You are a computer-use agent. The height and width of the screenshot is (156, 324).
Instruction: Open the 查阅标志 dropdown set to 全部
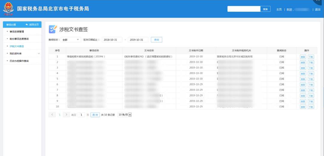click(x=71, y=40)
